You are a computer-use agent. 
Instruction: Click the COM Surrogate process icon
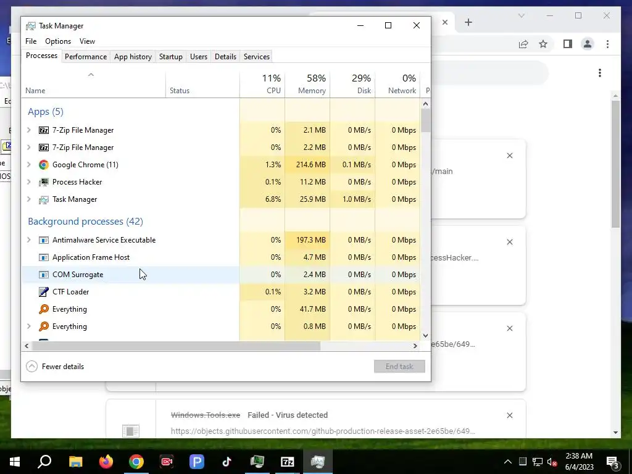(x=44, y=275)
